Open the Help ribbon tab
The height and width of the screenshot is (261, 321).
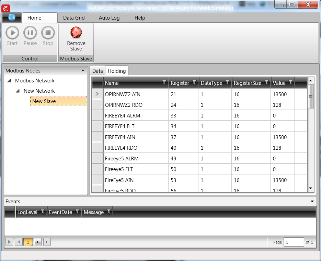click(140, 18)
